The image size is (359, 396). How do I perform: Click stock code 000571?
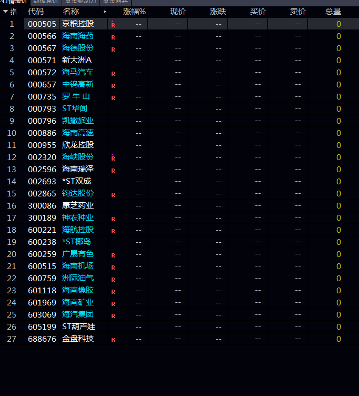pyautogui.click(x=42, y=61)
